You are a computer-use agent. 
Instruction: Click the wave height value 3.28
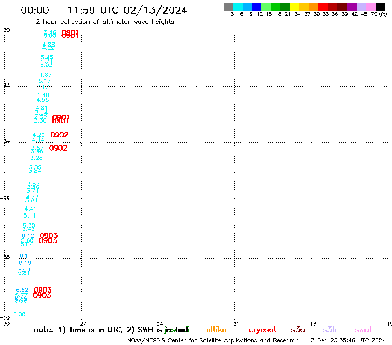tap(37, 158)
